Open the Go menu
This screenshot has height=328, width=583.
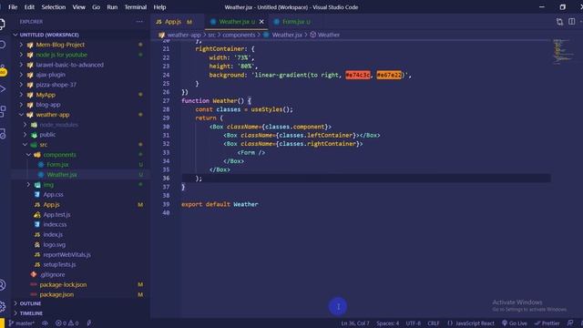[x=96, y=7]
